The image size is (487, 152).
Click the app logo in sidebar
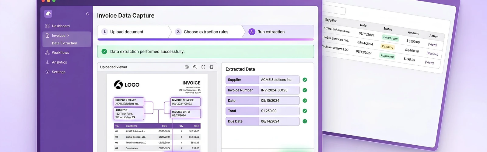pos(48,14)
